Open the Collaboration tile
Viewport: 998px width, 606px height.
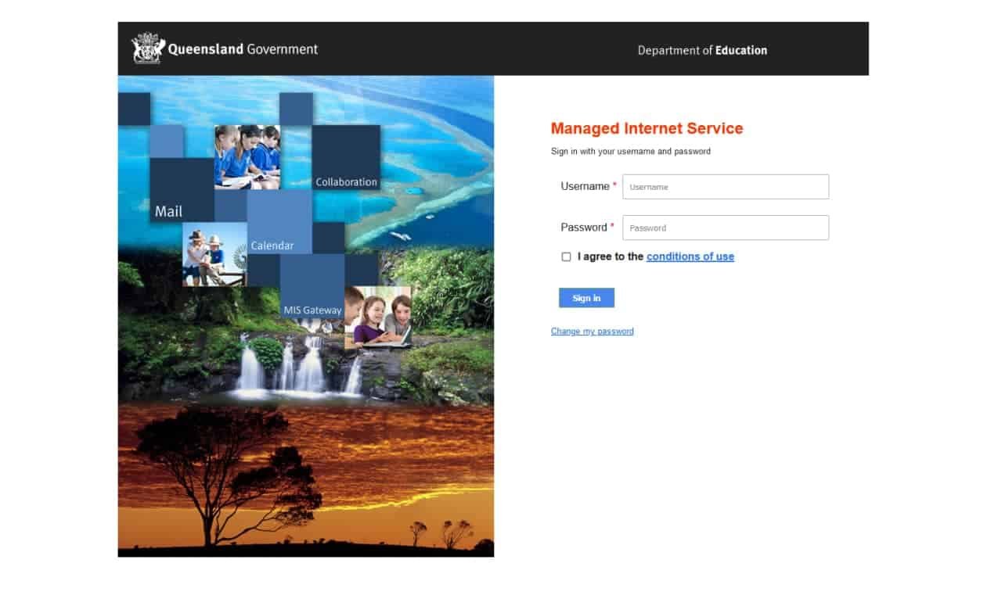click(x=345, y=181)
